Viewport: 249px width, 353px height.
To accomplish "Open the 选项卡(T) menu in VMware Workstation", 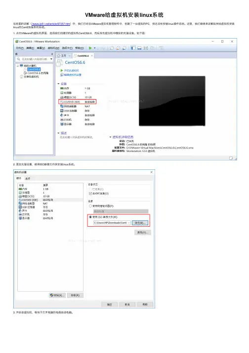I will coord(67,48).
